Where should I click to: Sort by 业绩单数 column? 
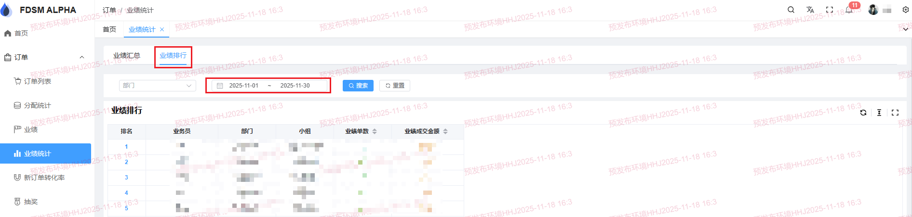click(x=375, y=131)
